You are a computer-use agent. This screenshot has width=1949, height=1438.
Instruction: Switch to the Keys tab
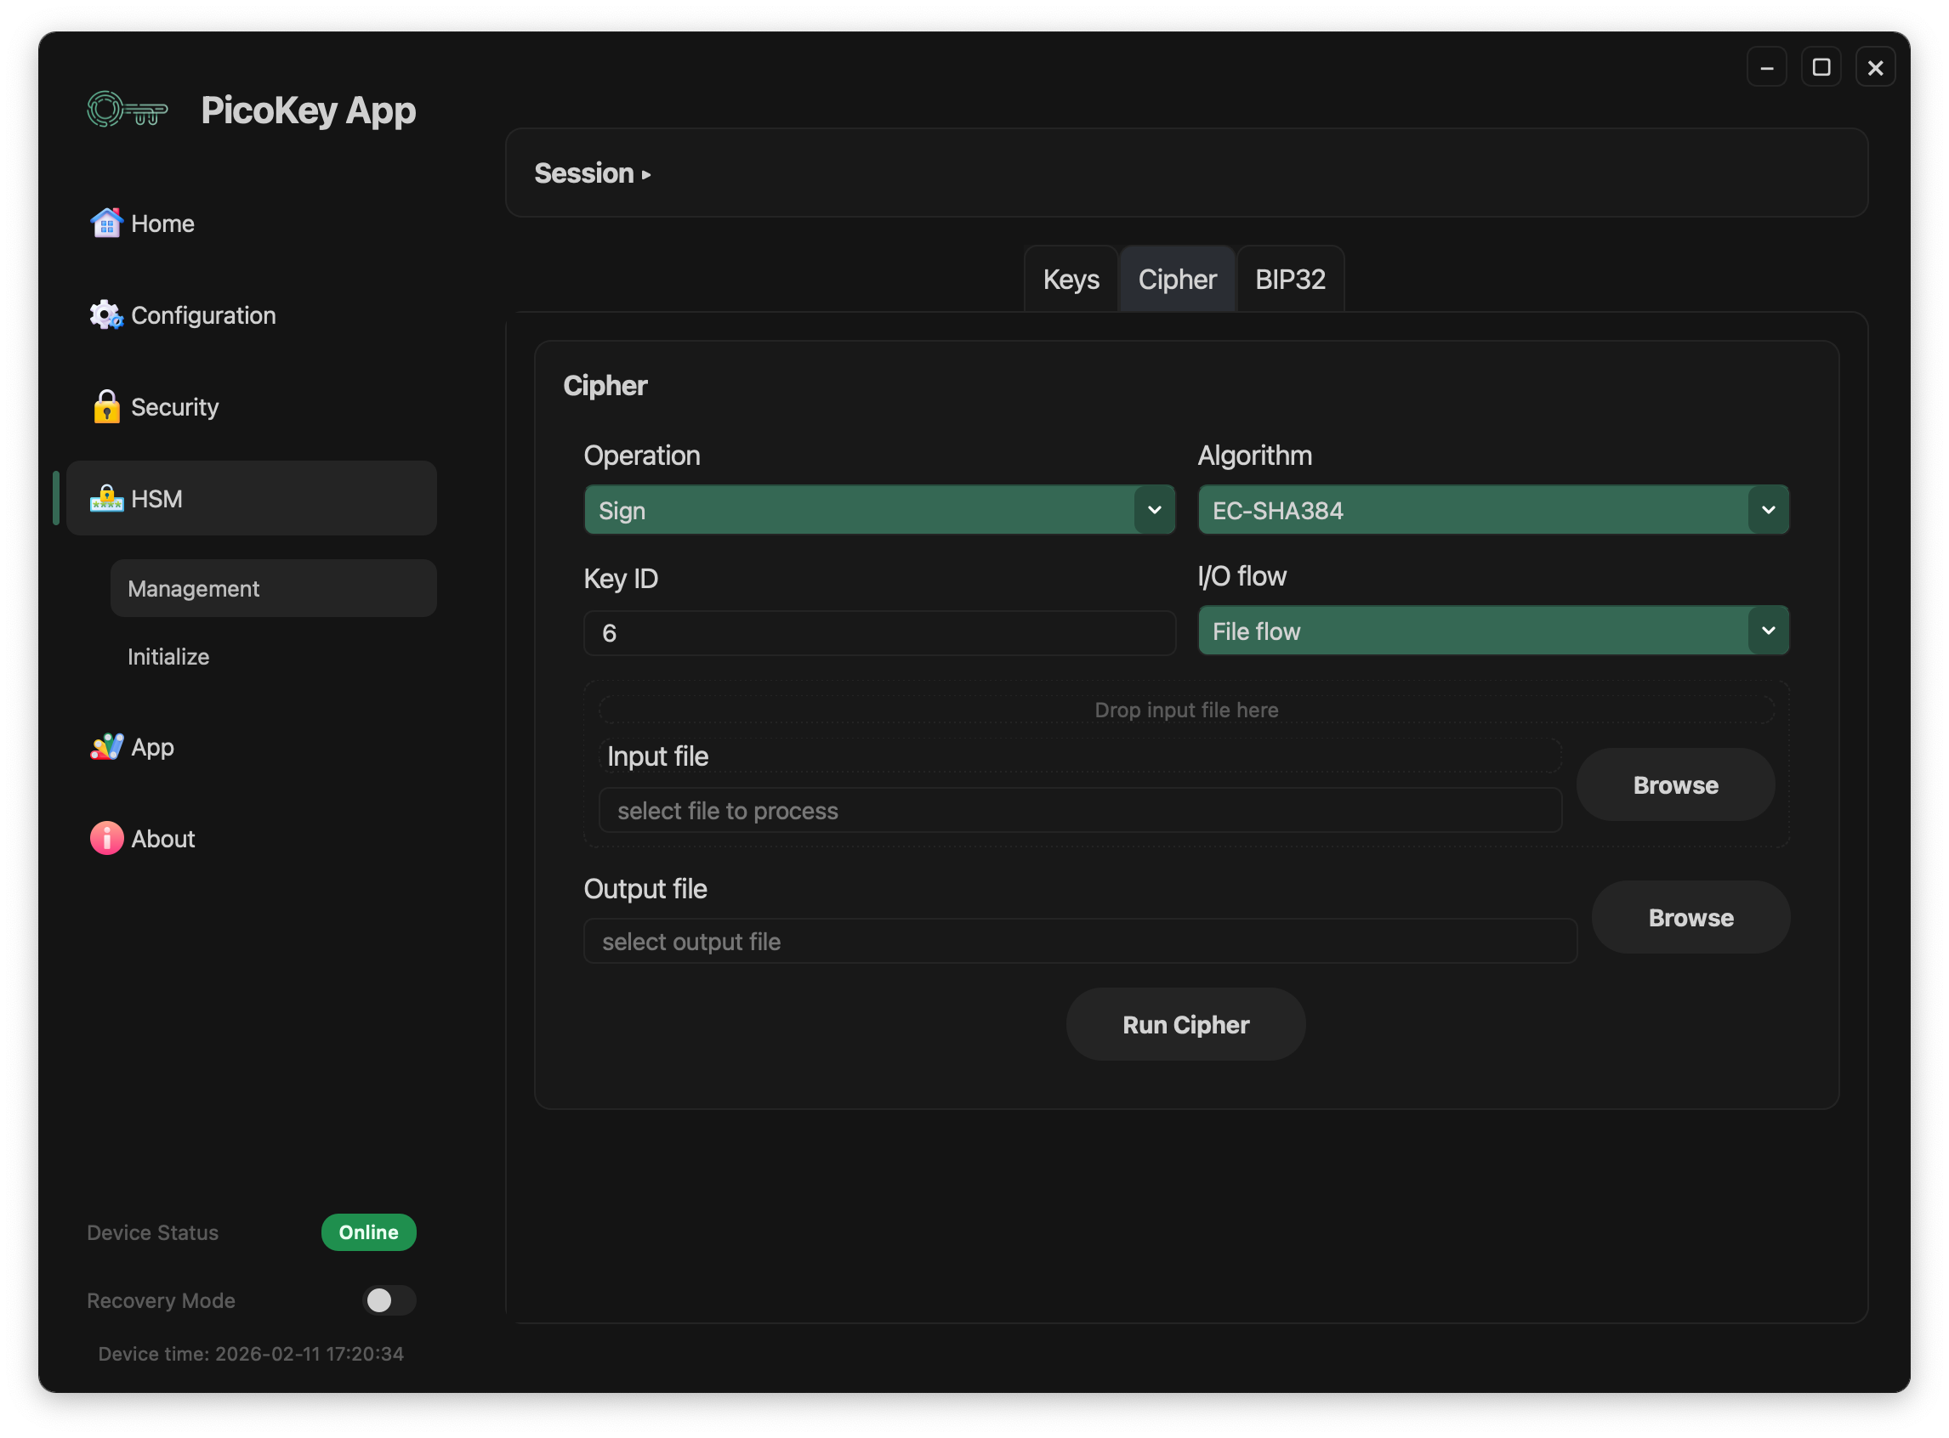pyautogui.click(x=1071, y=280)
